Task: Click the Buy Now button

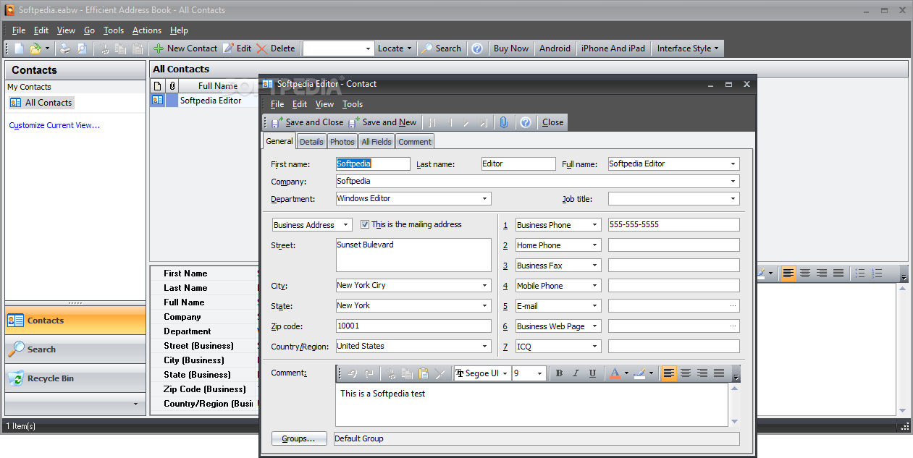Action: 511,48
